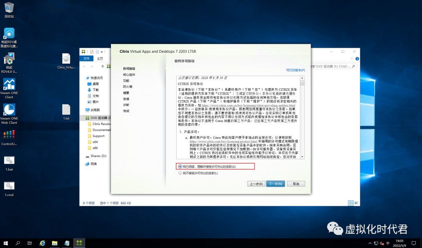Select 快速访问 in the Explorer tree
Viewport: 422px width, 248px height.
pos(97,78)
